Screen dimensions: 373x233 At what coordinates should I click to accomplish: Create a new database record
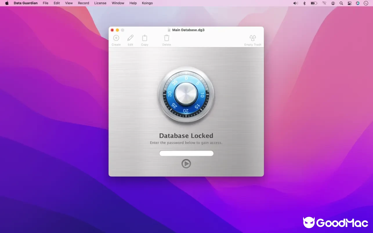pos(116,38)
